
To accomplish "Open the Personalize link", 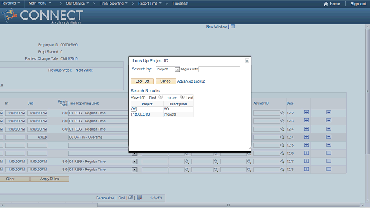I will (x=105, y=198).
